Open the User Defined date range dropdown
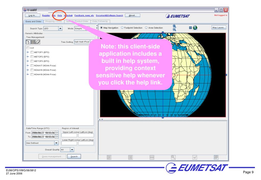Viewport: 261px width, 180px height. click(x=42, y=143)
